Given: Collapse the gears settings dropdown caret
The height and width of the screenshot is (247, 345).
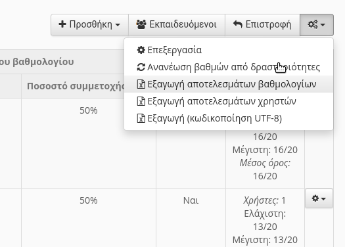Looking at the screenshot, I should [x=323, y=25].
